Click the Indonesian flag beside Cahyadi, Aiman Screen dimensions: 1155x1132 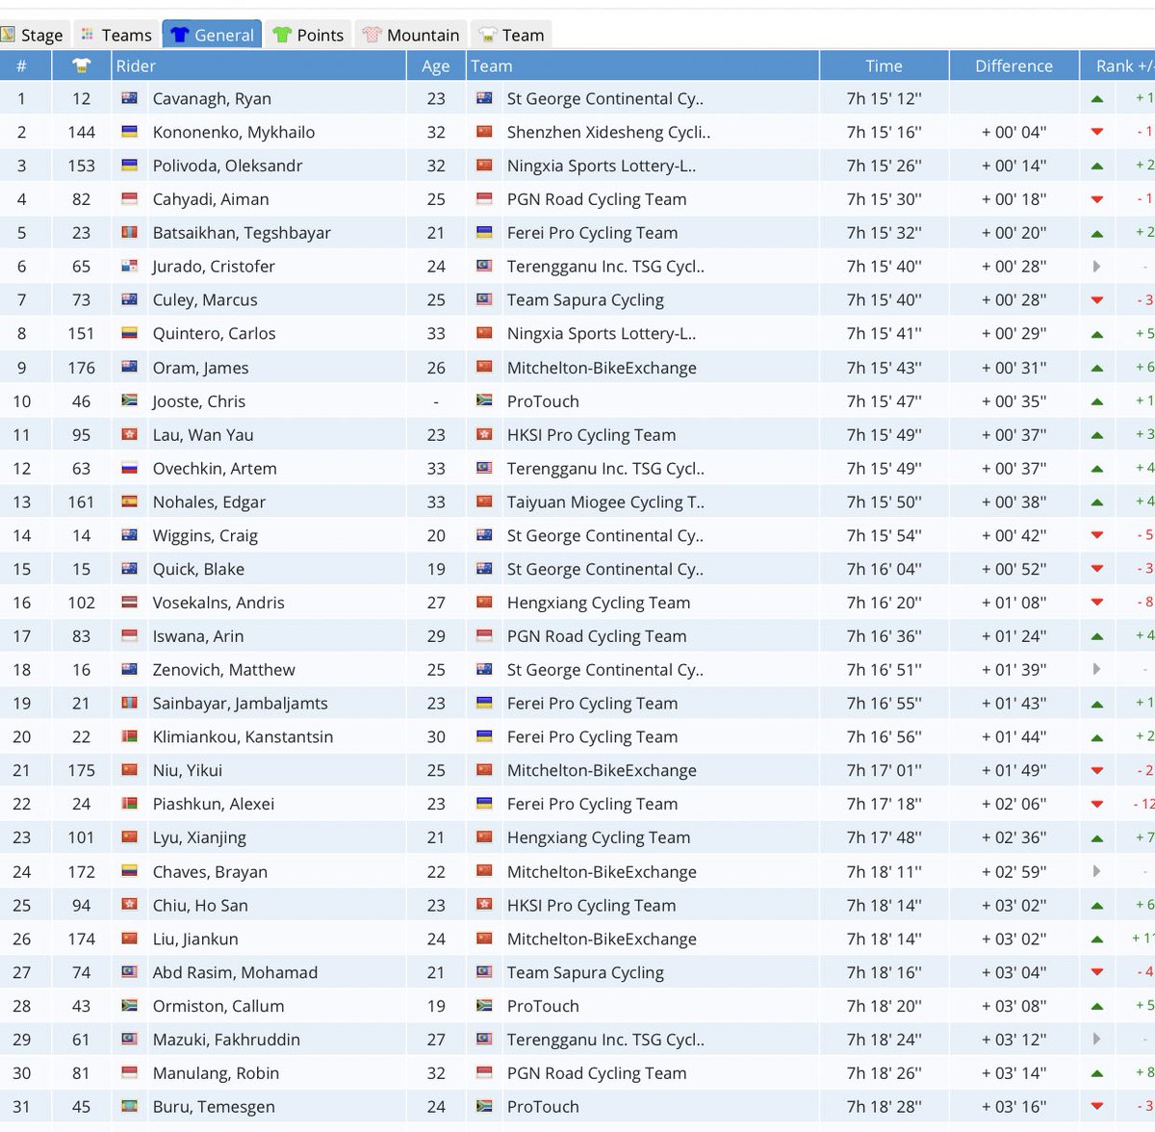[129, 199]
